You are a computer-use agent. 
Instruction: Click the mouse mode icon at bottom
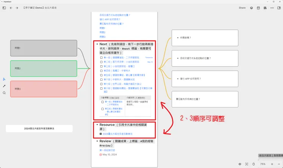point(254,164)
